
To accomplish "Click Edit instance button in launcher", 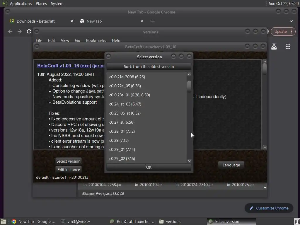I will [x=69, y=170].
